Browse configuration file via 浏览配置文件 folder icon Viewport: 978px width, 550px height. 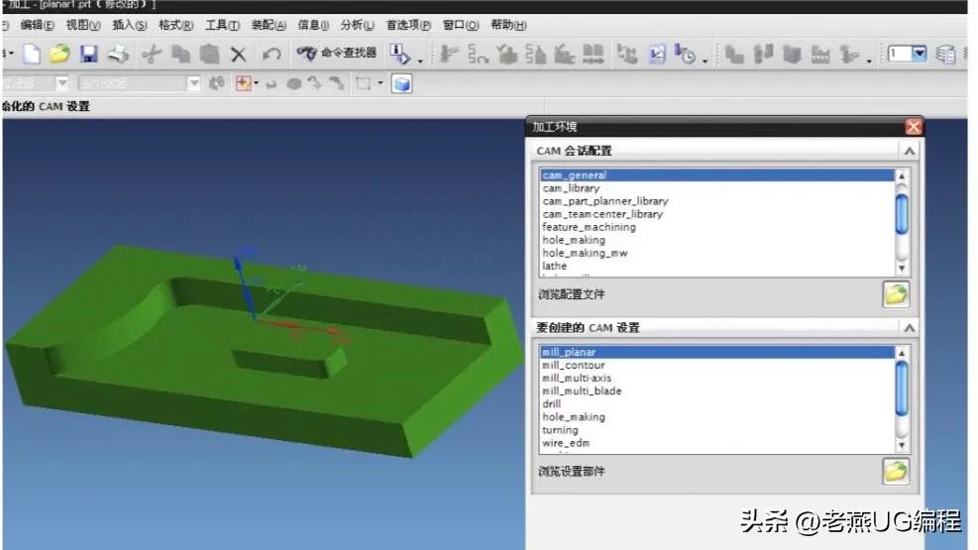pos(896,294)
